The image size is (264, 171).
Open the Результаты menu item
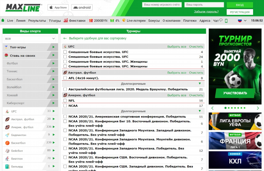[x=37, y=21]
